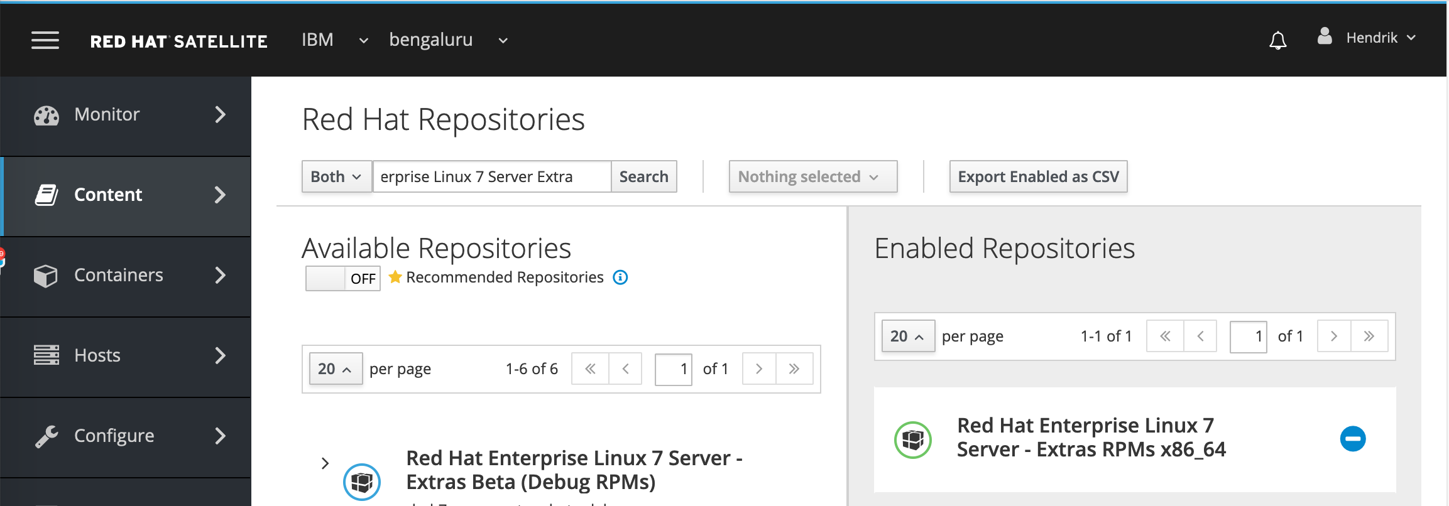Open the notifications bell
This screenshot has height=506, width=1449.
click(x=1277, y=40)
